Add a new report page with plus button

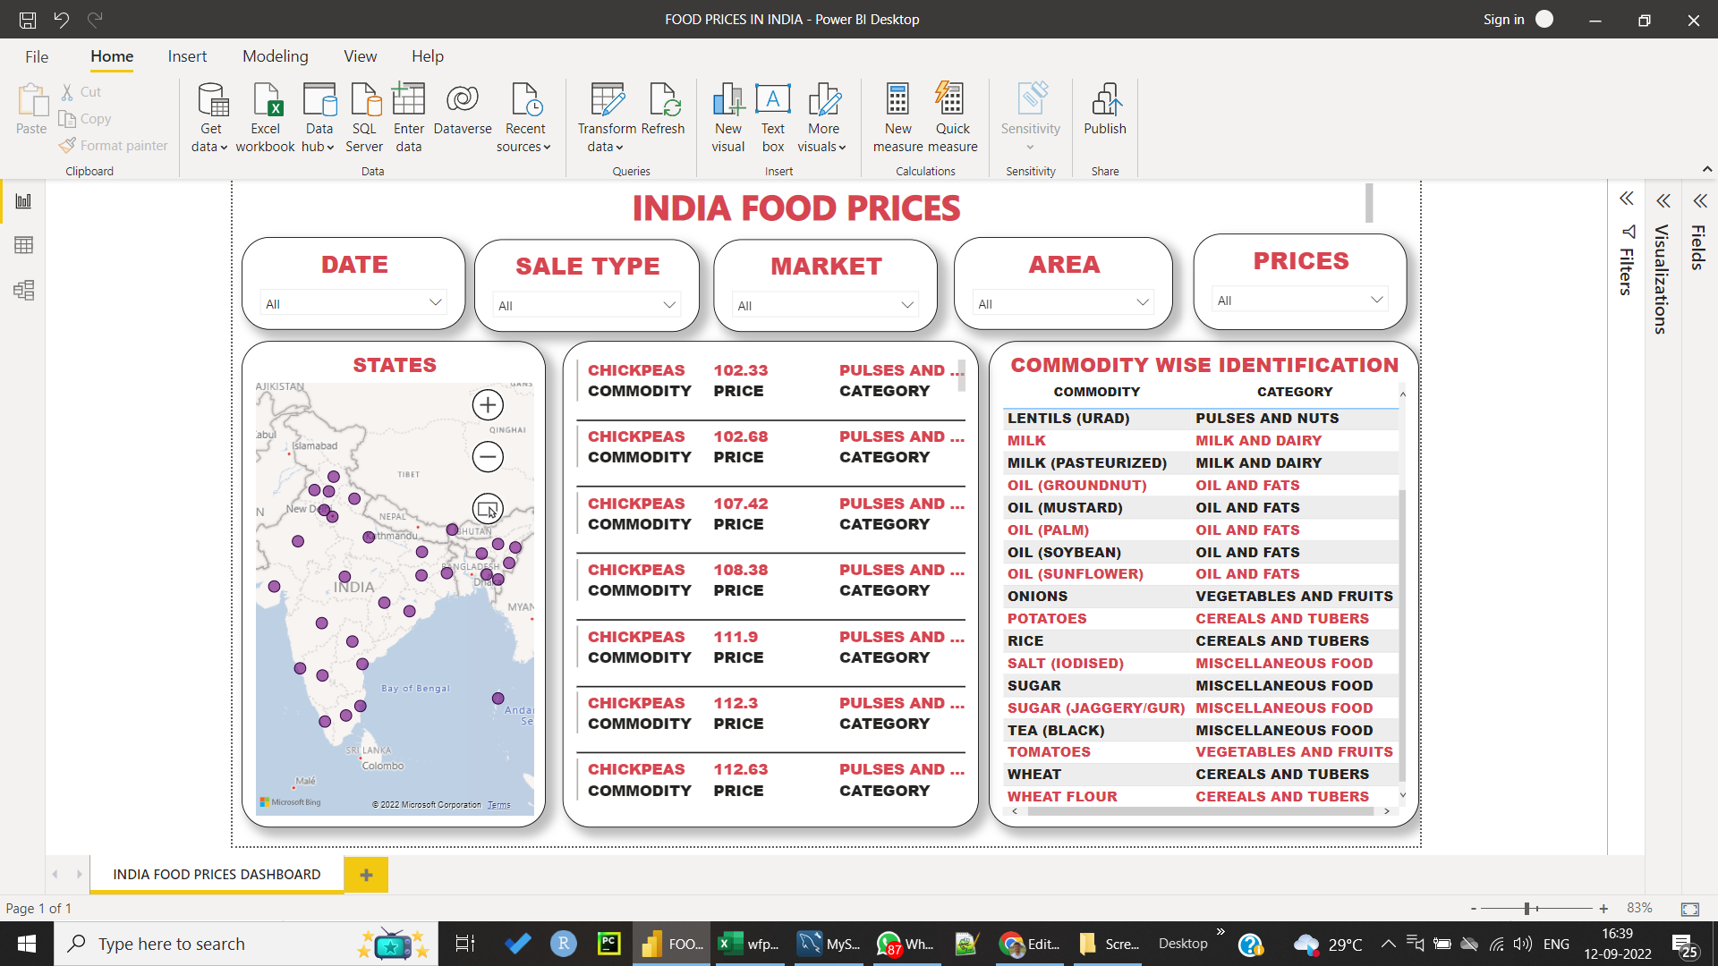click(x=366, y=875)
